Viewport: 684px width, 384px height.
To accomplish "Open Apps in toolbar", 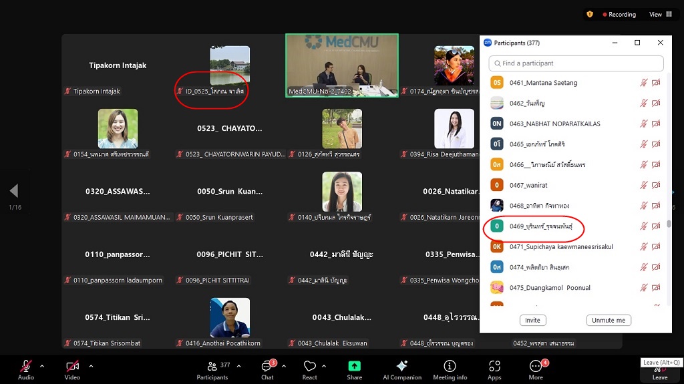I will coord(494,369).
